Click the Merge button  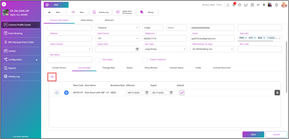point(147,12)
